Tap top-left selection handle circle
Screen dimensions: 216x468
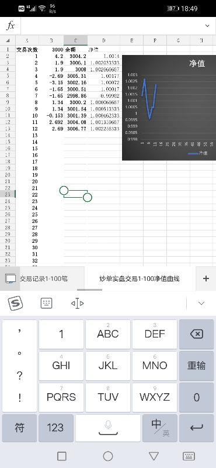64,191
